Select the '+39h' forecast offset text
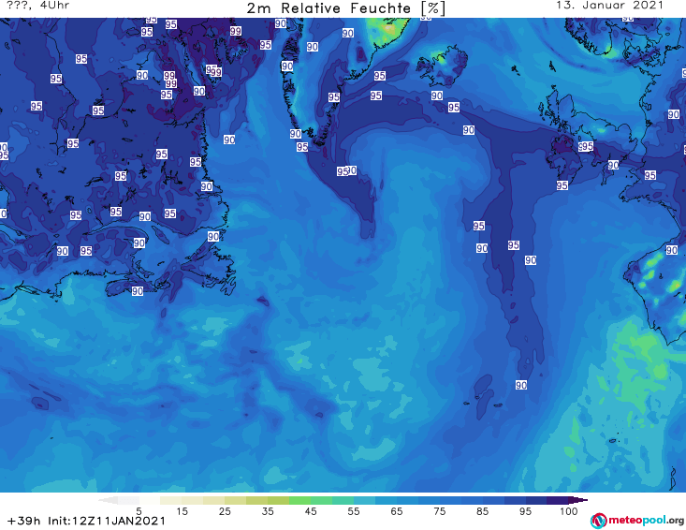Screen dimensions: 686x530 point(24,521)
